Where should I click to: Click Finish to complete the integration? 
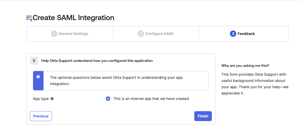coord(203,116)
